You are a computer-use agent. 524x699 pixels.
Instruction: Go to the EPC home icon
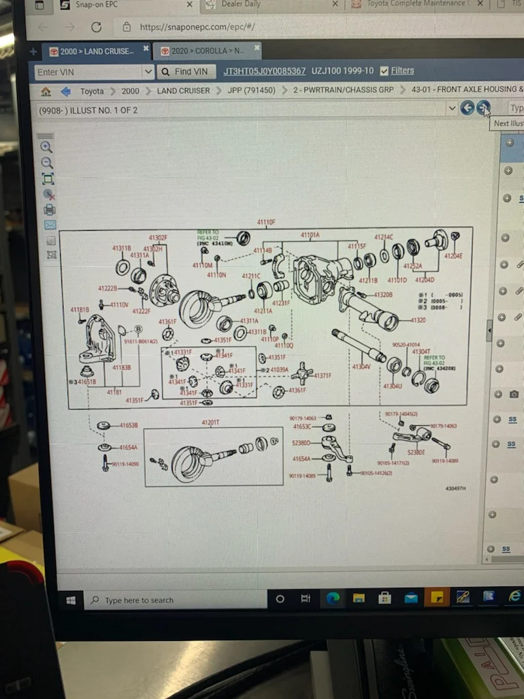46,92
